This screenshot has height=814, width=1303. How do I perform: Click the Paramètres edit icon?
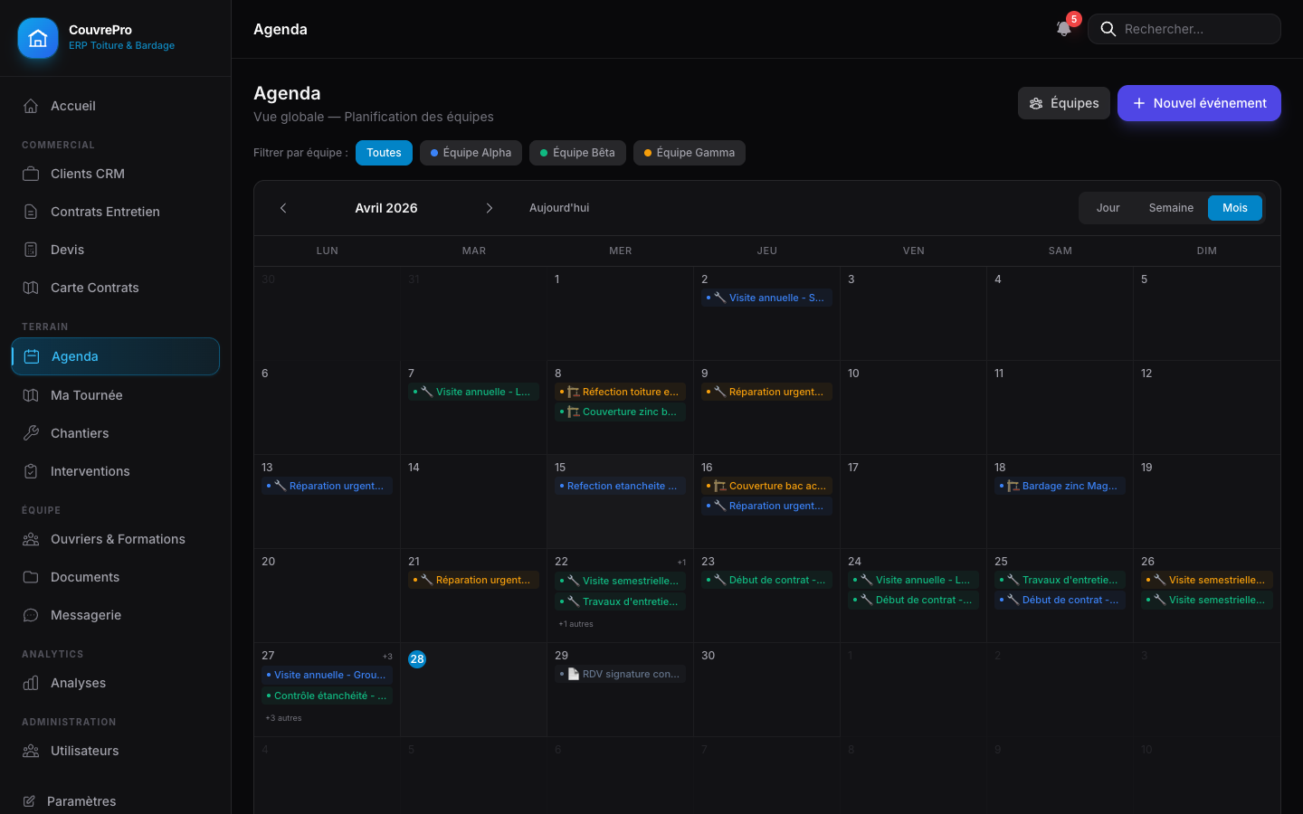click(x=29, y=801)
